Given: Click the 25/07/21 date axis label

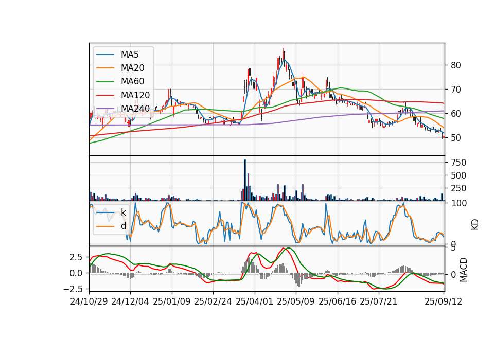Looking at the screenshot, I should pos(378,301).
